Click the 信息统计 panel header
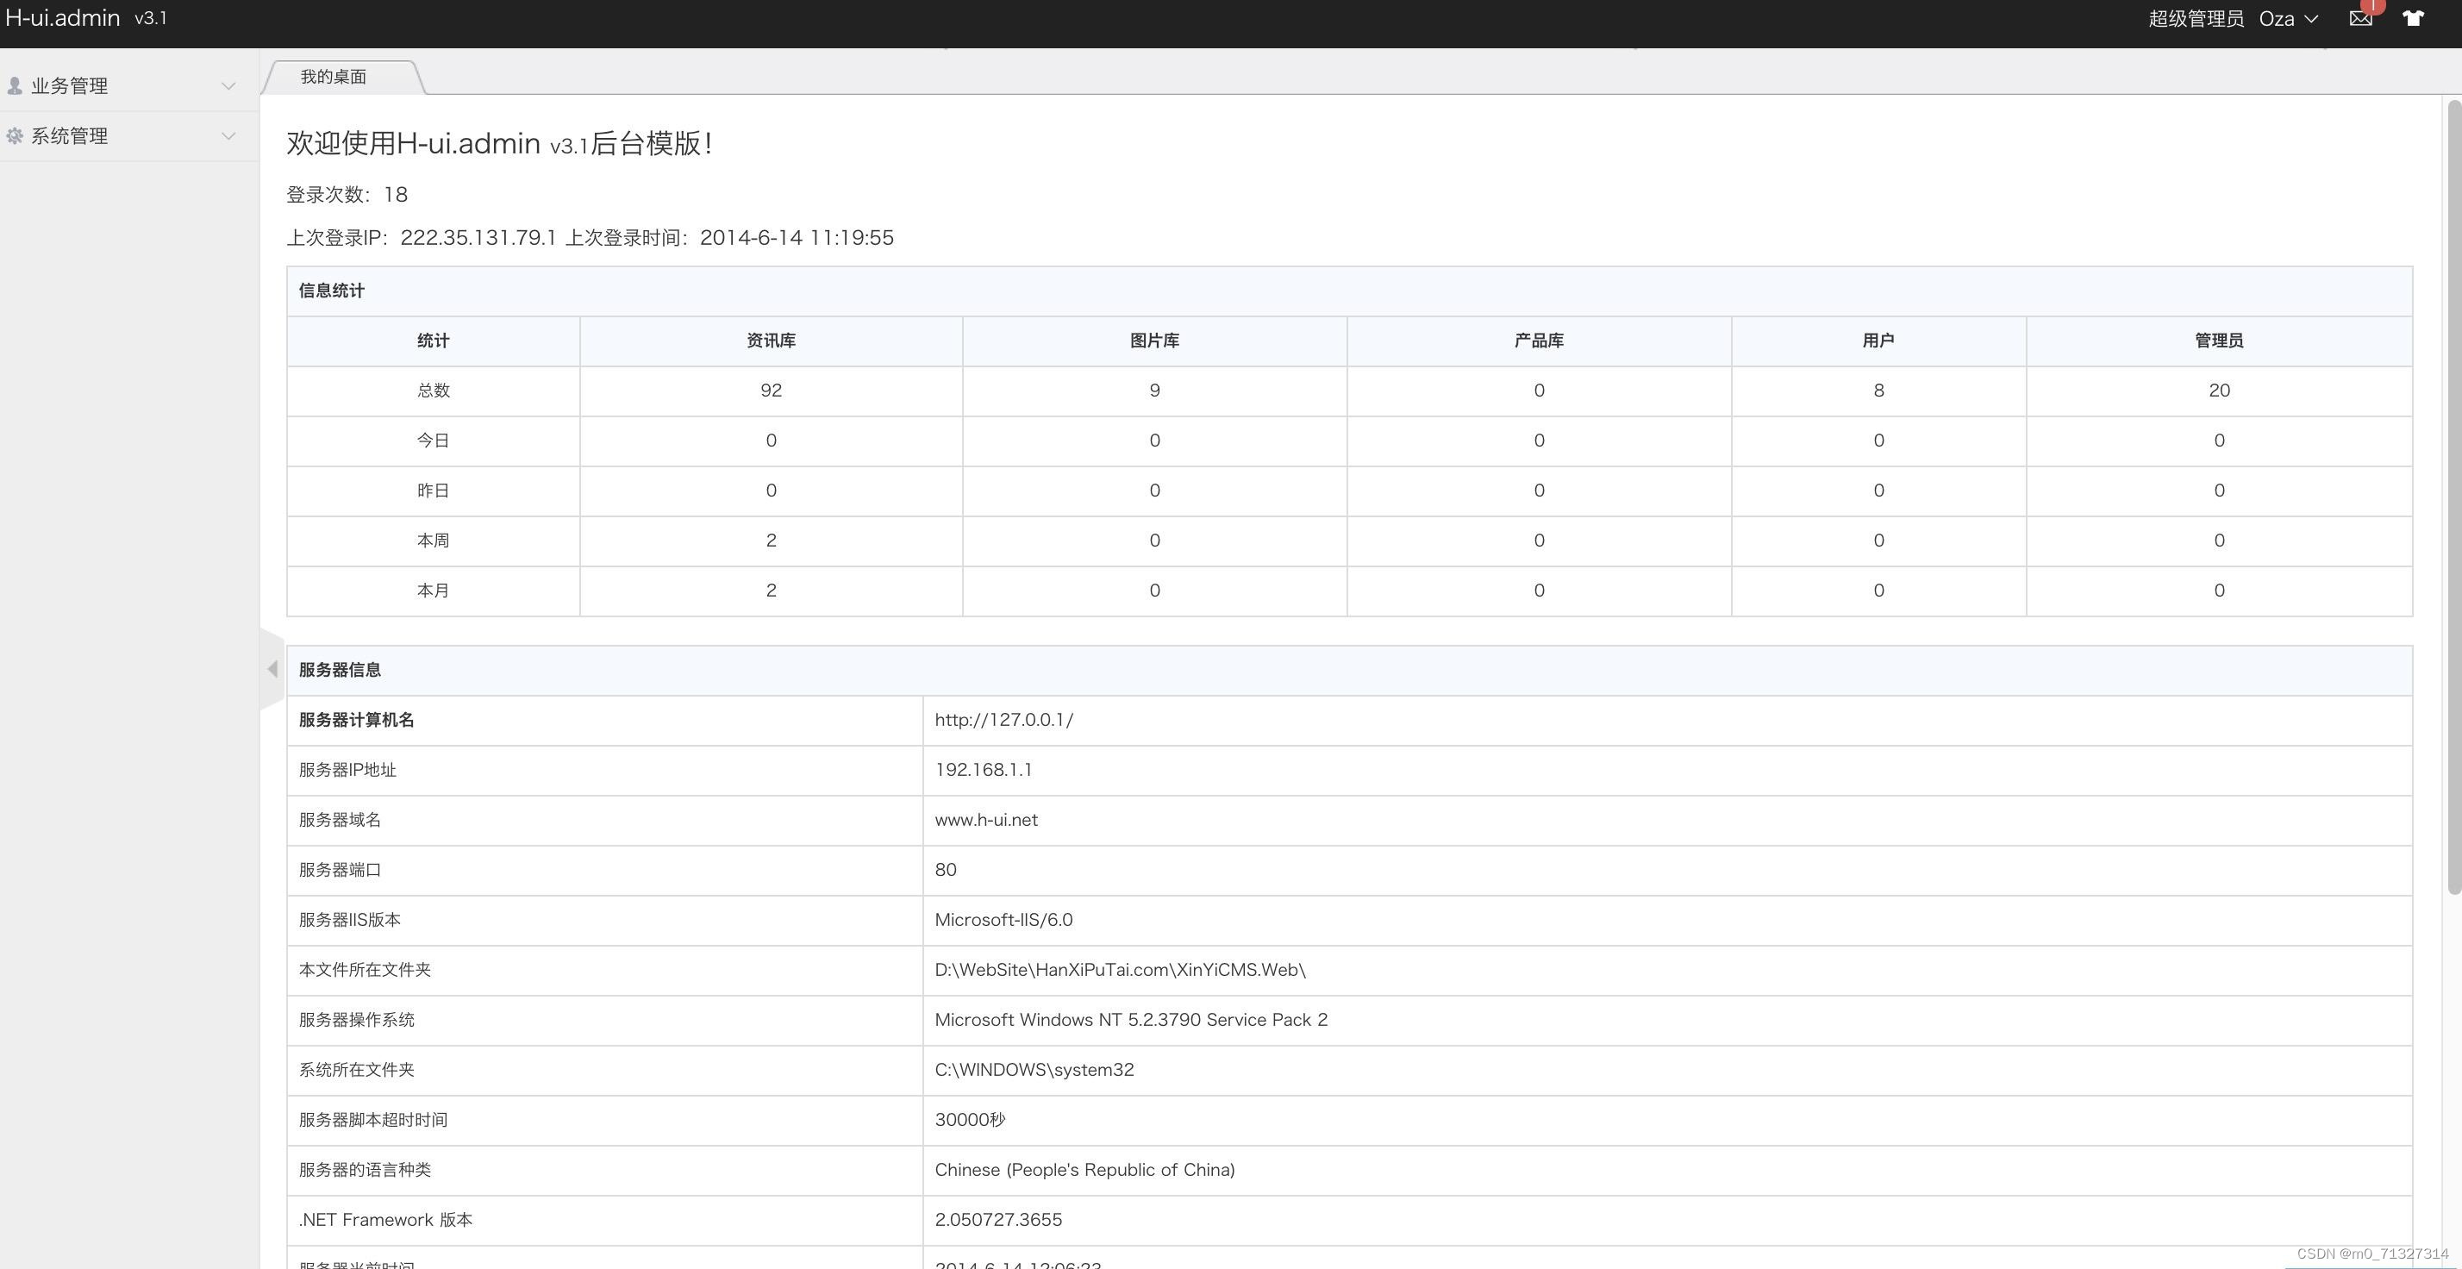Image resolution: width=2462 pixels, height=1269 pixels. pos(332,291)
